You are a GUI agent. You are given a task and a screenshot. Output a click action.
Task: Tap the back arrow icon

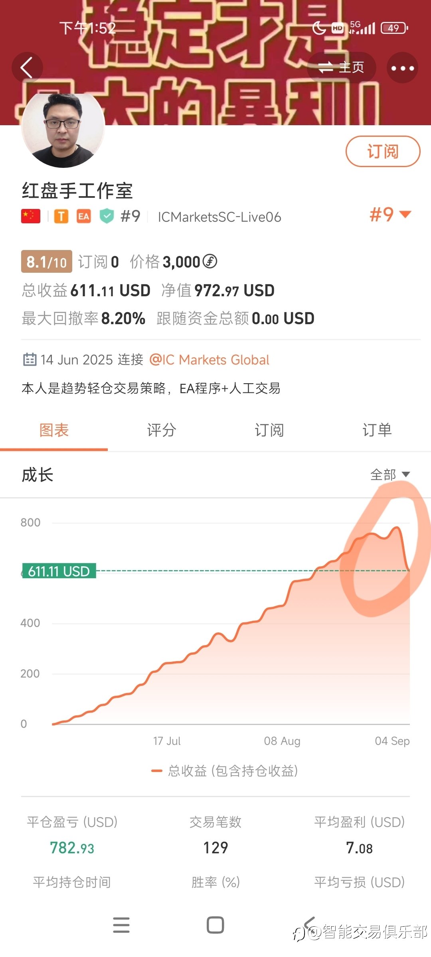click(27, 67)
